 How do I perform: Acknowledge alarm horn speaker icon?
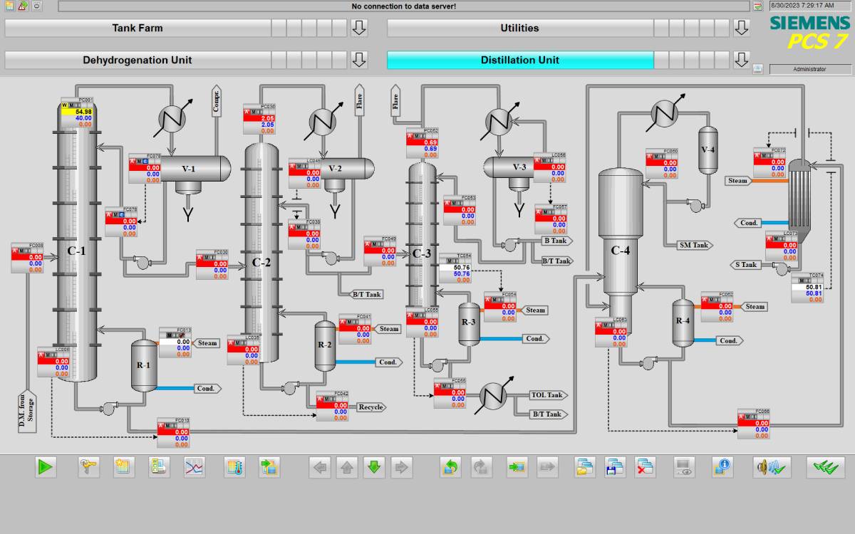[772, 467]
